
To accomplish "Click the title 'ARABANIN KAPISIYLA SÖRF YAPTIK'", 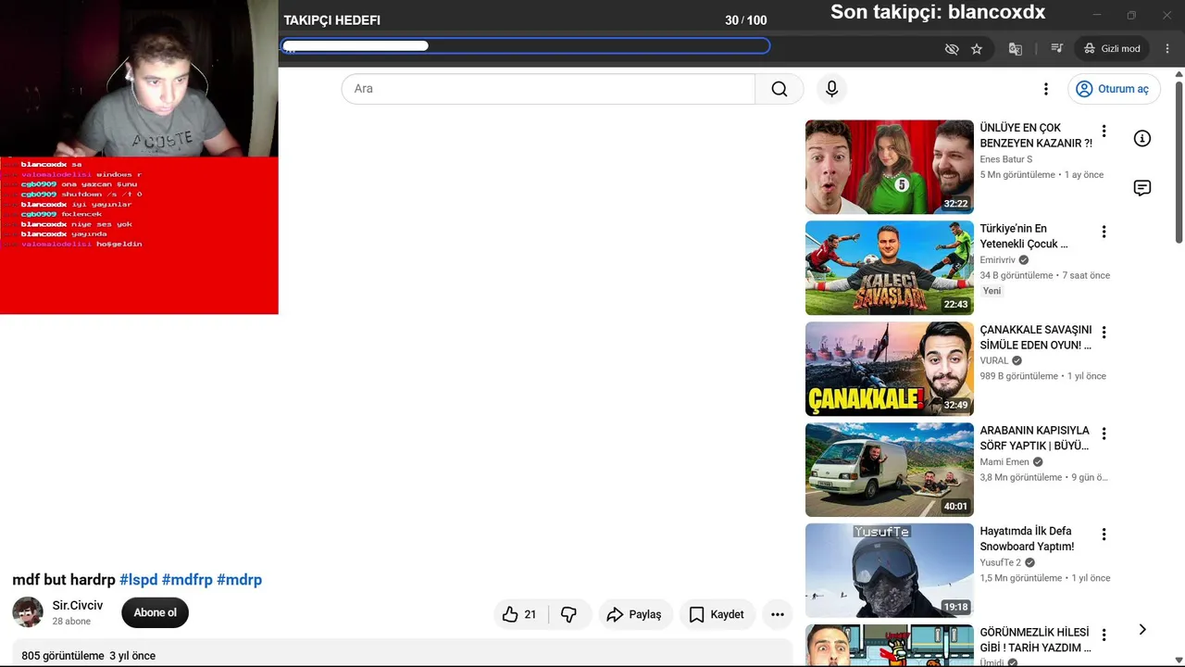I will point(1035,438).
